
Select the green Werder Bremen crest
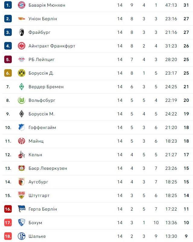click(21, 87)
